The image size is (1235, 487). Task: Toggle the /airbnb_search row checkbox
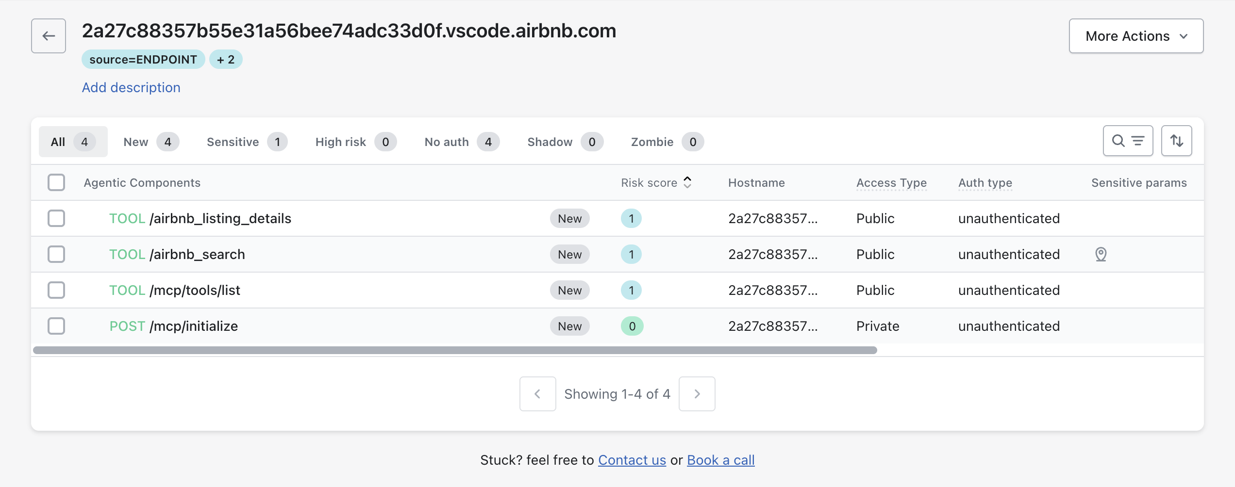[56, 254]
